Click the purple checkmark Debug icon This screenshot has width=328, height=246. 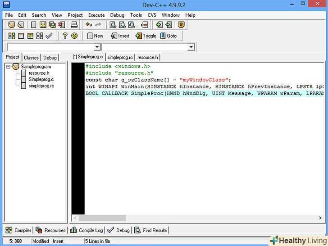coord(49,36)
